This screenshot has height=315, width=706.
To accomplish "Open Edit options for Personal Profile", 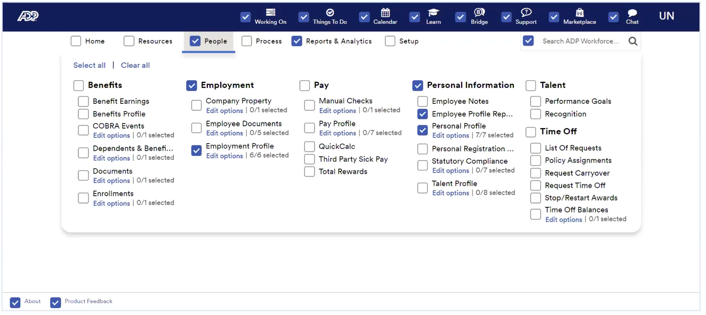I will 450,135.
